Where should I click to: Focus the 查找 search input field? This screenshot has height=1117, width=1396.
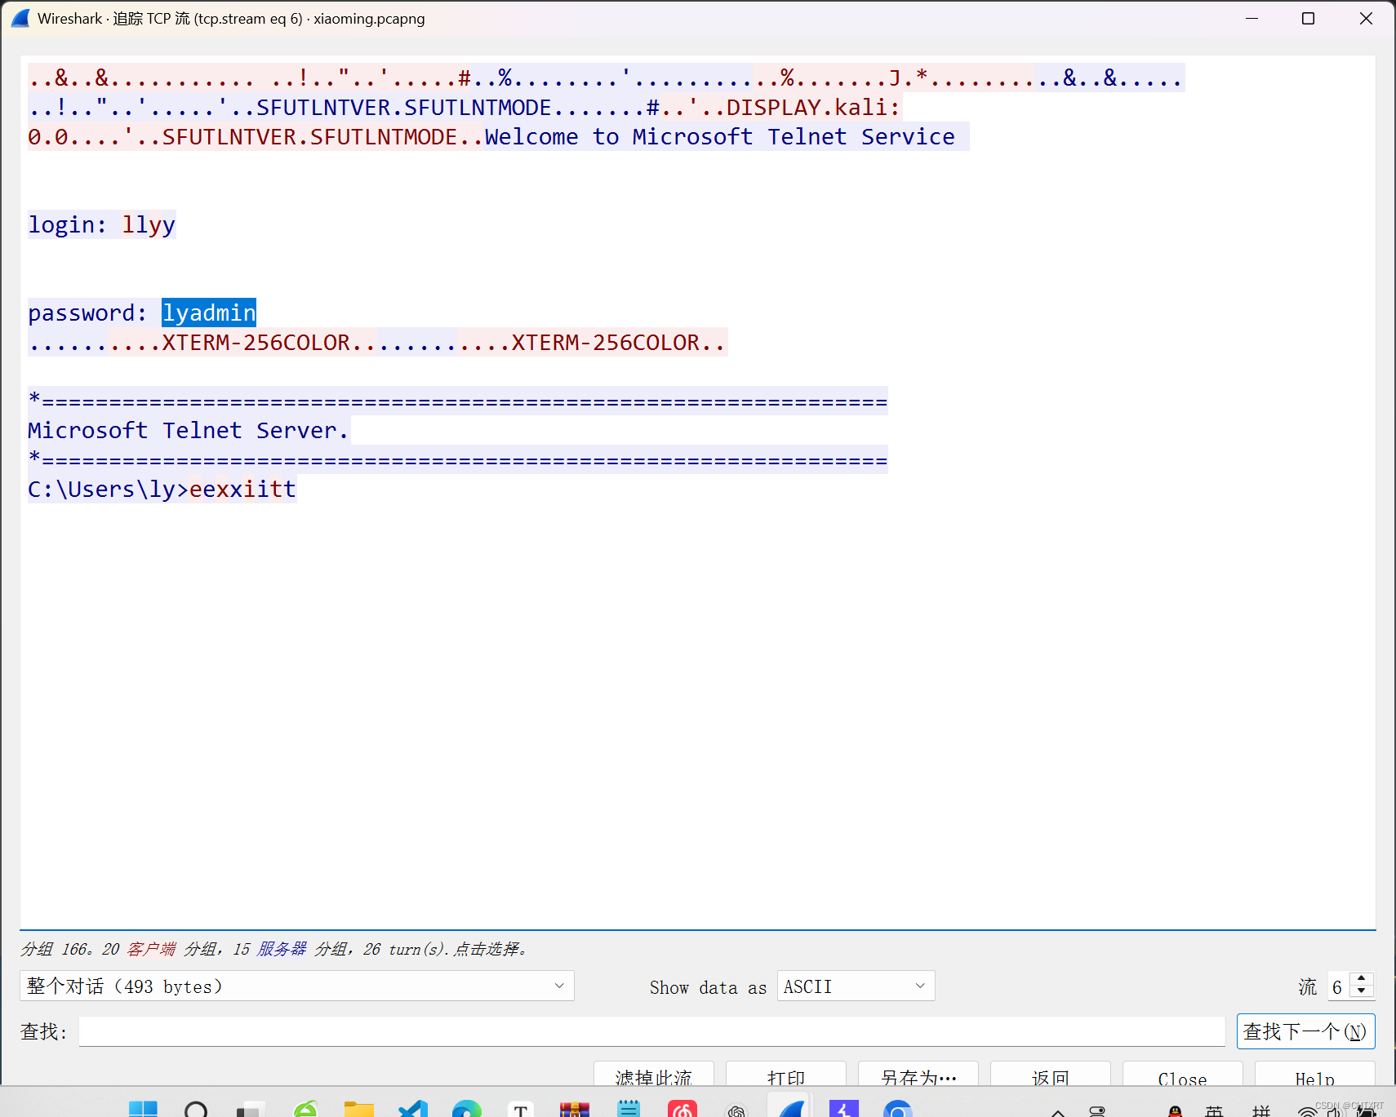pyautogui.click(x=651, y=1031)
